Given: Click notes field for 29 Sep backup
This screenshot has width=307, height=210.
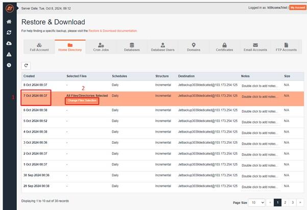Looking at the screenshot, I should pos(260,187).
